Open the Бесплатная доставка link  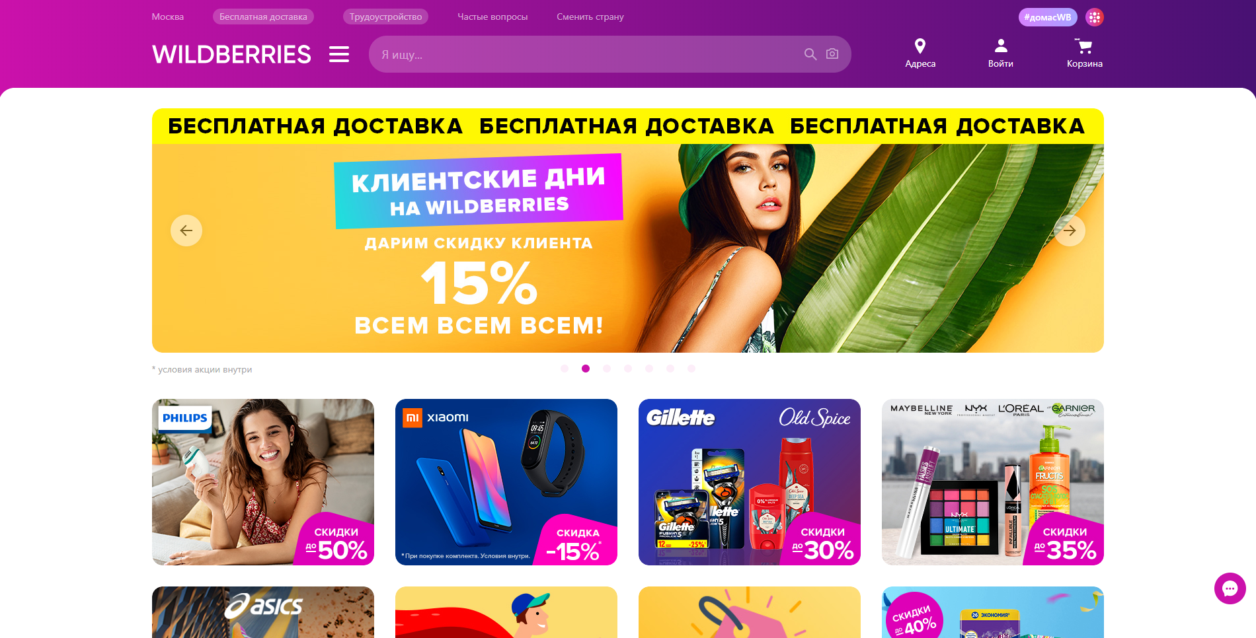click(x=263, y=17)
